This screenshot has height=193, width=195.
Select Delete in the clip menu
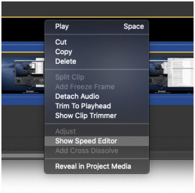(x=97, y=61)
